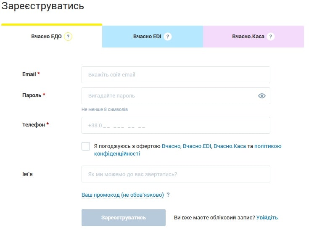309x232 pixels.
Task: Open the Вчасно.EDI offer link
Action: click(x=197, y=146)
